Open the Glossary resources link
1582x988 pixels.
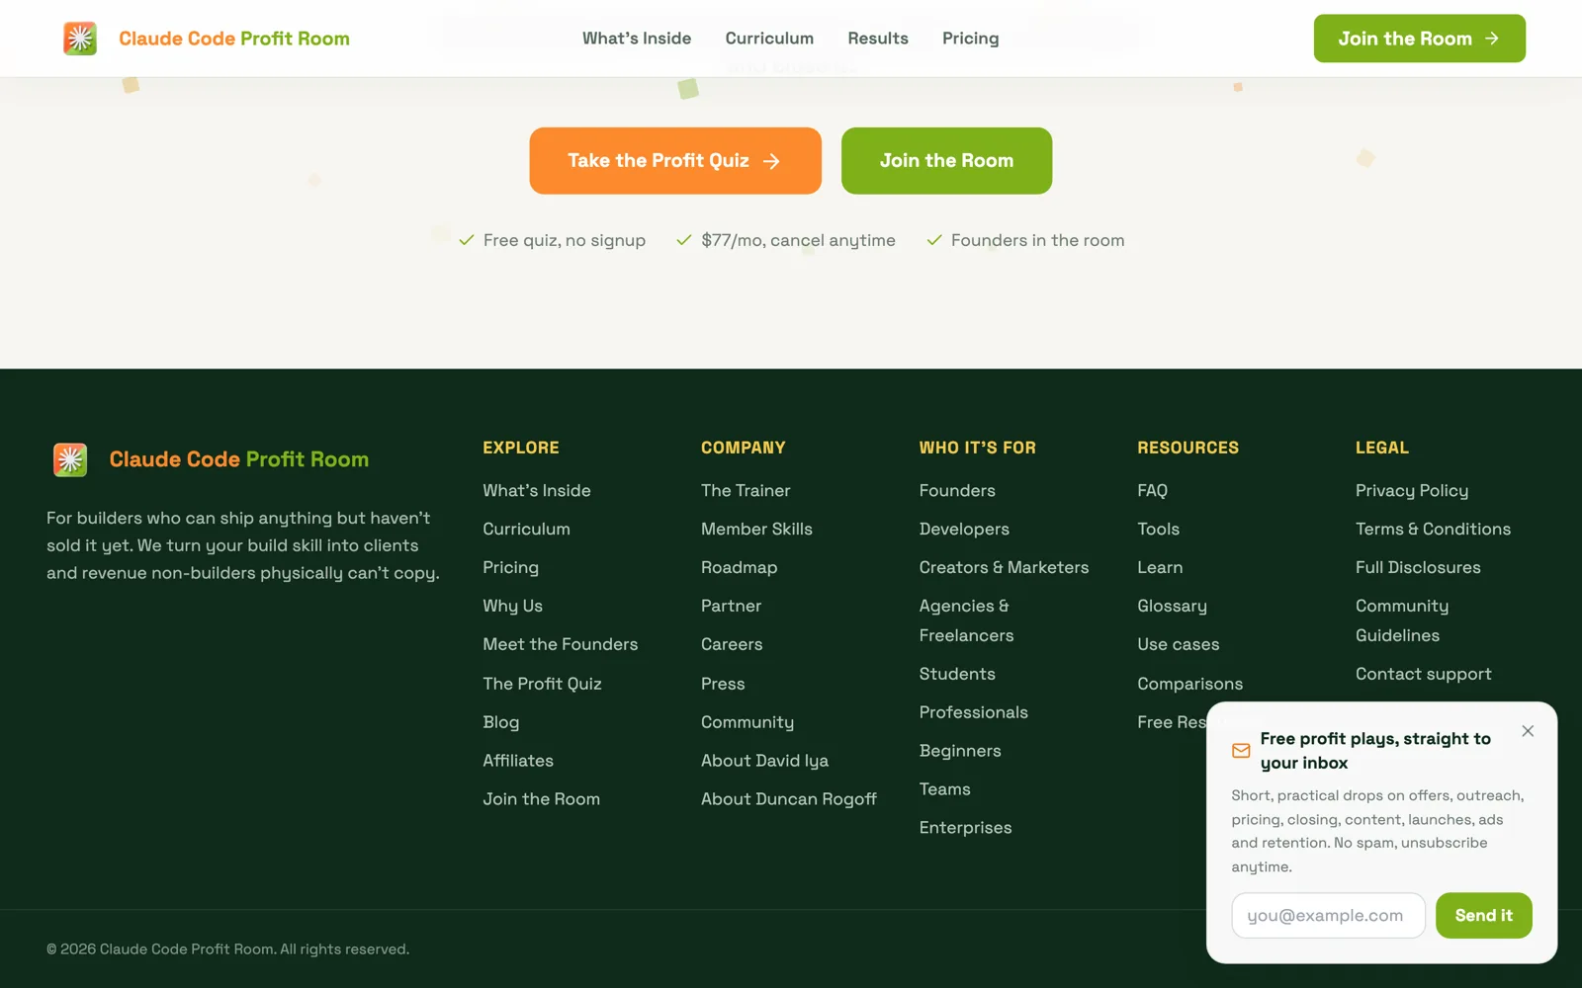click(x=1172, y=606)
